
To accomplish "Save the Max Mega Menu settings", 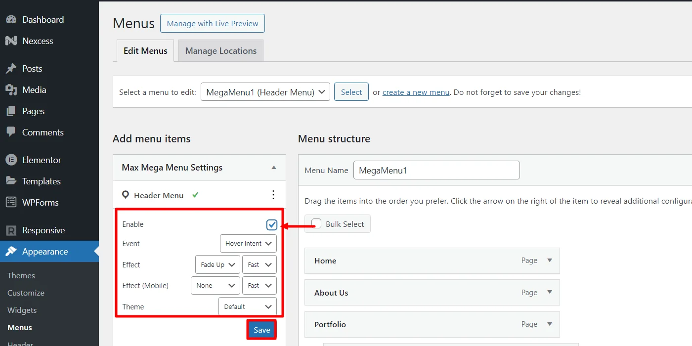I will [x=262, y=330].
